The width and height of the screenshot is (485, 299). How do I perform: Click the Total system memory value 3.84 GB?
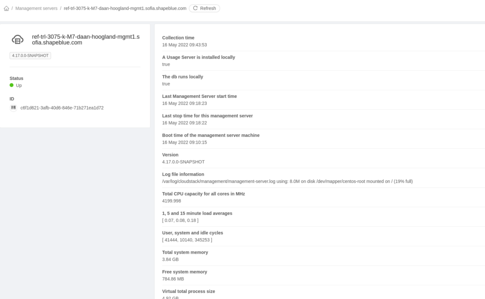click(170, 259)
